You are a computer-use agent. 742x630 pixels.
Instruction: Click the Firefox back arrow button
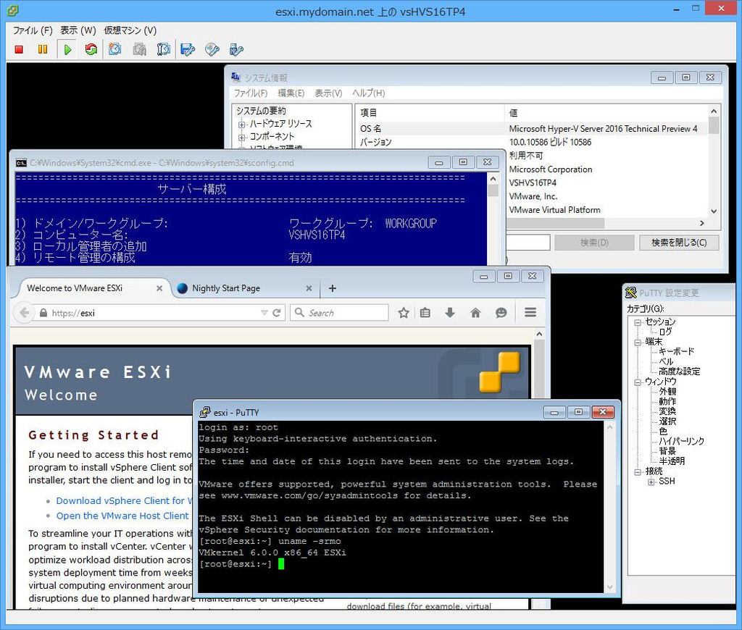pyautogui.click(x=24, y=313)
